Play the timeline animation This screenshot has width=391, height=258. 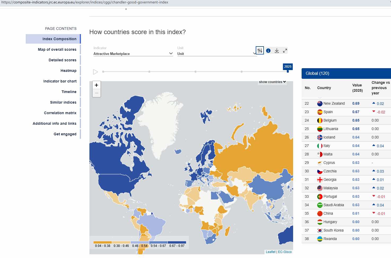pos(95,72)
